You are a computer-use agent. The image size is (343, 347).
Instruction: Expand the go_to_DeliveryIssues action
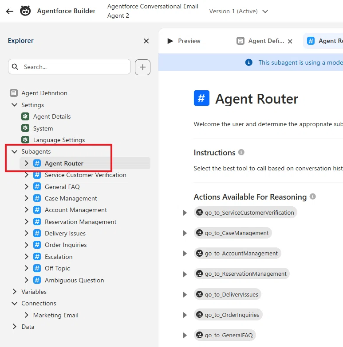185,295
